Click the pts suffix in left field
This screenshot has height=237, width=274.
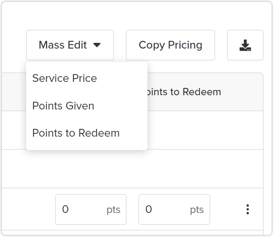click(113, 210)
